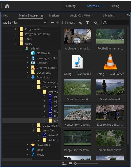Enable the Ingest checkbox

64,23
